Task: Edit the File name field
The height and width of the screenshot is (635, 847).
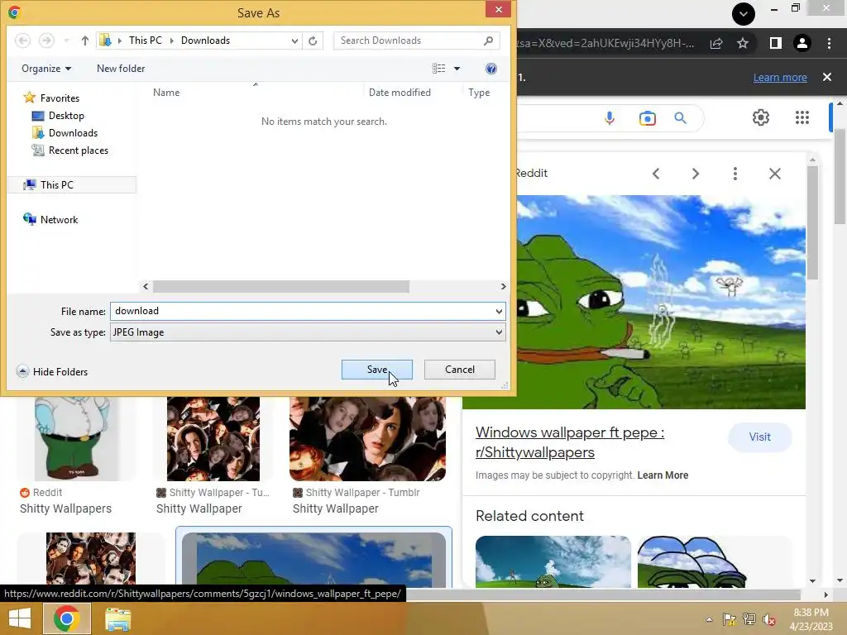Action: (301, 311)
